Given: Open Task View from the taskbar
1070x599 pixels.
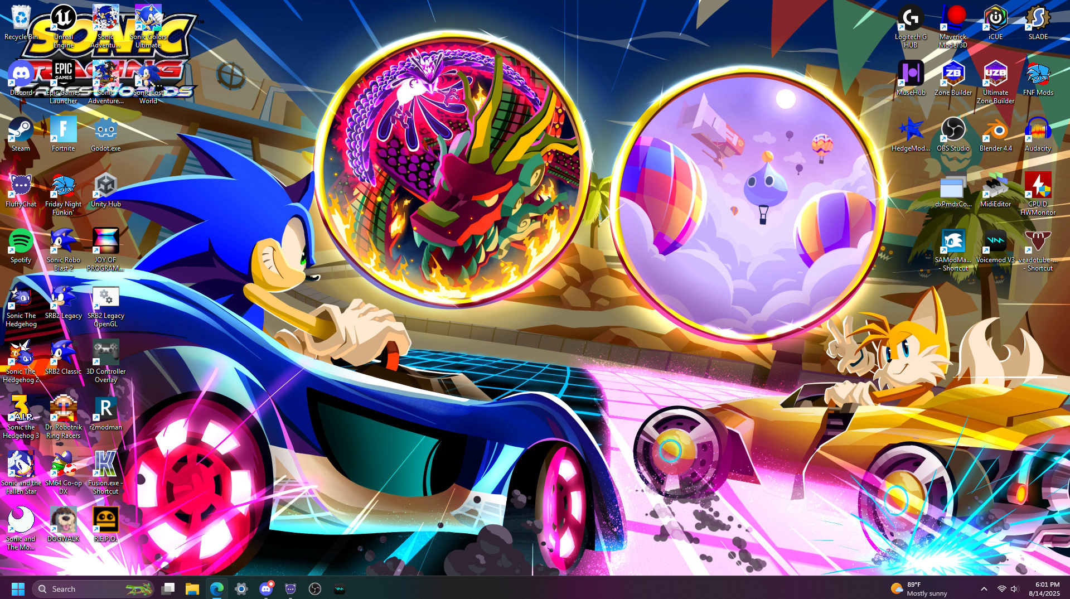Looking at the screenshot, I should [168, 589].
